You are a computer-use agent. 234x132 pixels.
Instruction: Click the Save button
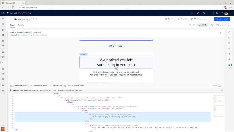pyautogui.click(x=168, y=19)
